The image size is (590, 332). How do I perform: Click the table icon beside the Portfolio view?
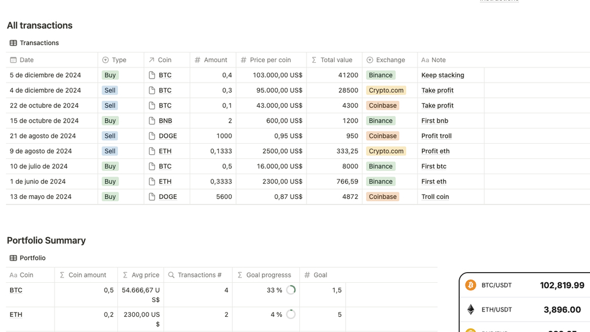13,258
